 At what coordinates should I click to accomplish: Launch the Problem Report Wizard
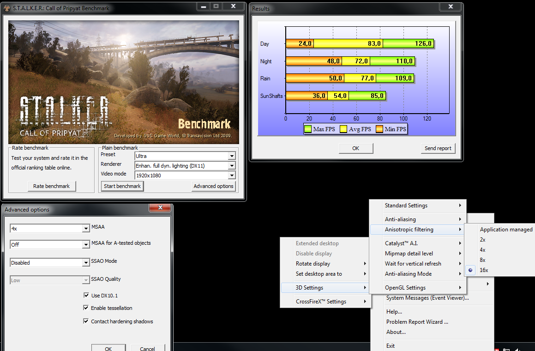(432, 321)
